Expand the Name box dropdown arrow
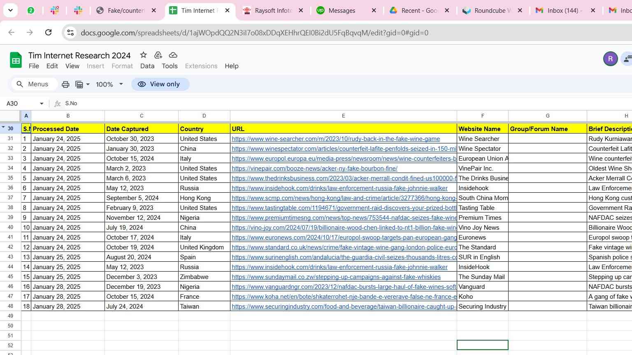Image resolution: width=632 pixels, height=355 pixels. pyautogui.click(x=42, y=104)
